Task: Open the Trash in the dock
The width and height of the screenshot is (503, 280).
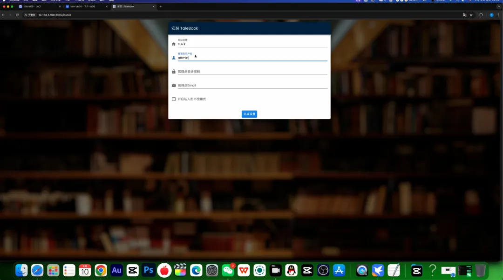Action: (480, 270)
